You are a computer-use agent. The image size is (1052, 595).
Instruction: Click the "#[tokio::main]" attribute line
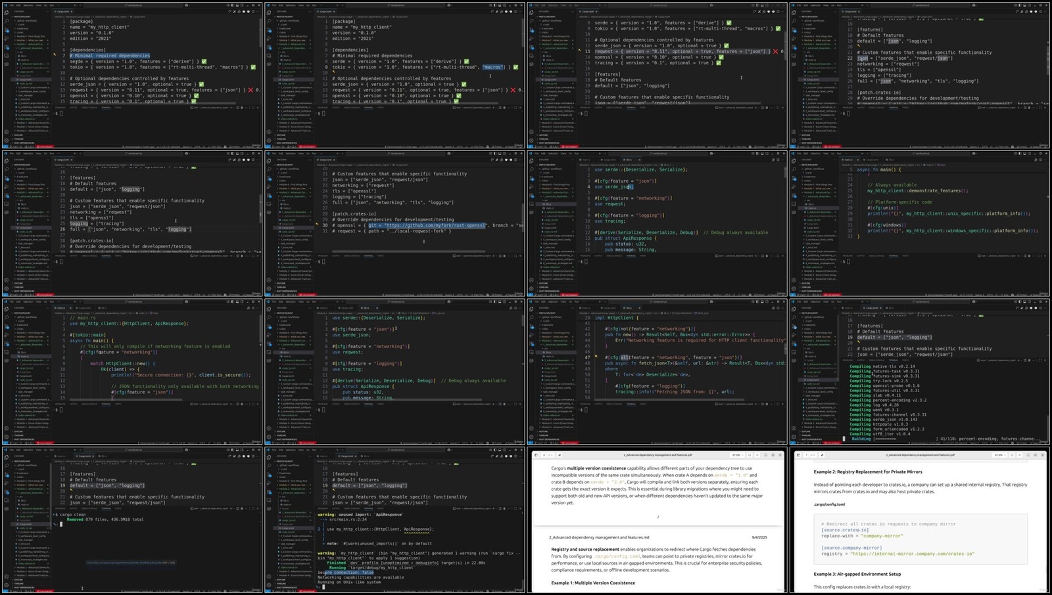tap(88, 335)
